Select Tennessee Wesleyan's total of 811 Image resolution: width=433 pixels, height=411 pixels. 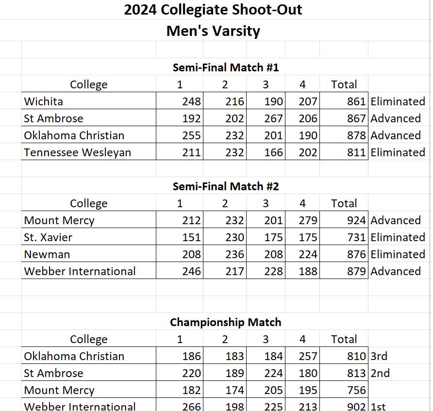(356, 152)
